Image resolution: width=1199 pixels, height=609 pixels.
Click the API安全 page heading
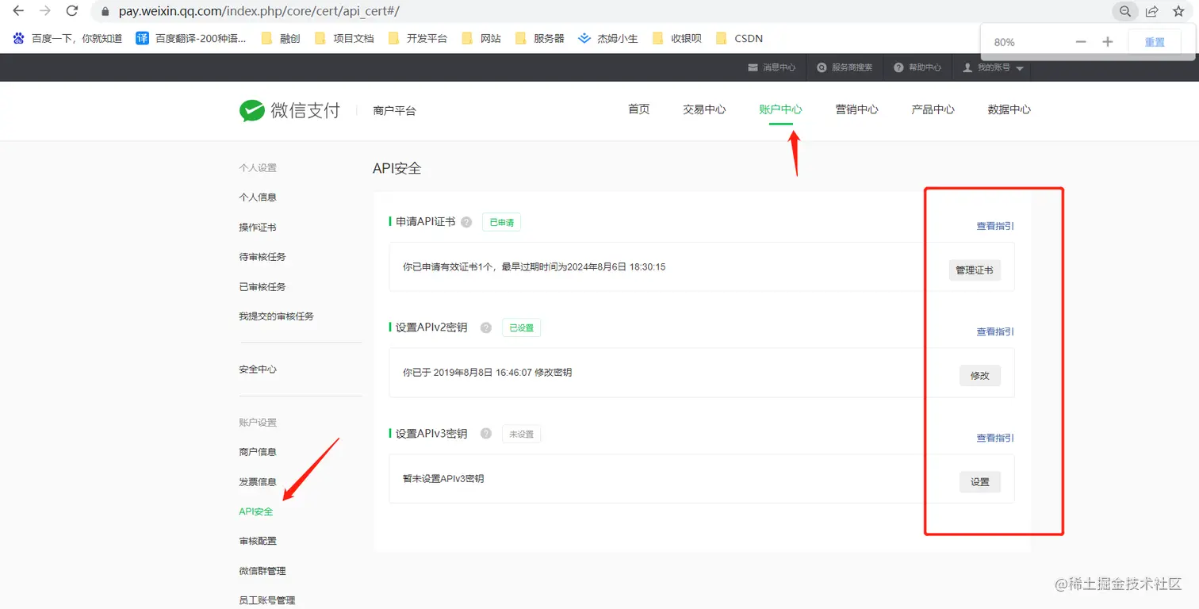(397, 168)
